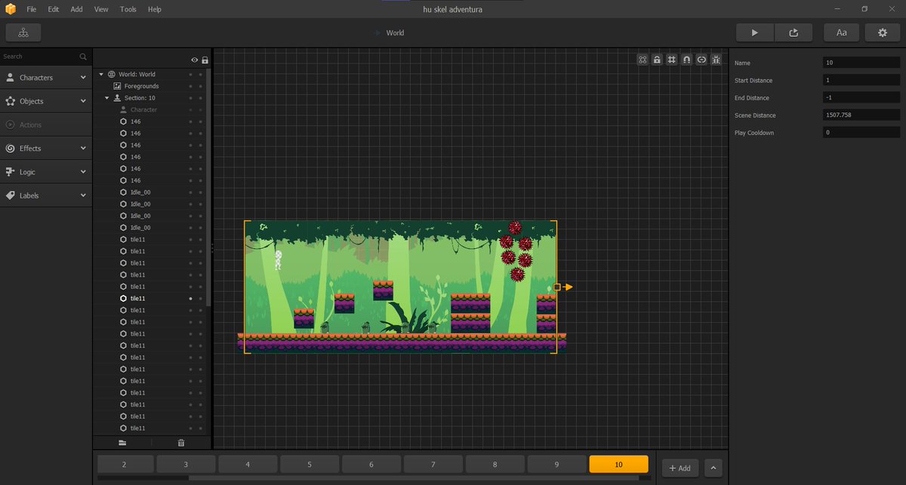The height and width of the screenshot is (485, 906).
Task: Toggle the grid hash icon in canvas
Action: (x=672, y=60)
